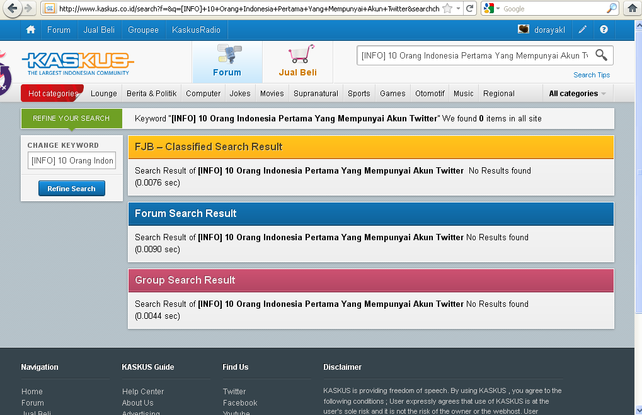The image size is (642, 415).
Task: Open browser home page icon
Action: (633, 8)
